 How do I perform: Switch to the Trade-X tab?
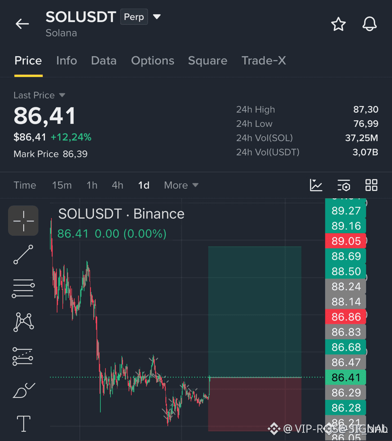[x=264, y=61]
